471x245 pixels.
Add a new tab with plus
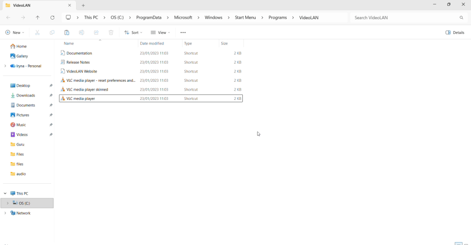tap(83, 5)
